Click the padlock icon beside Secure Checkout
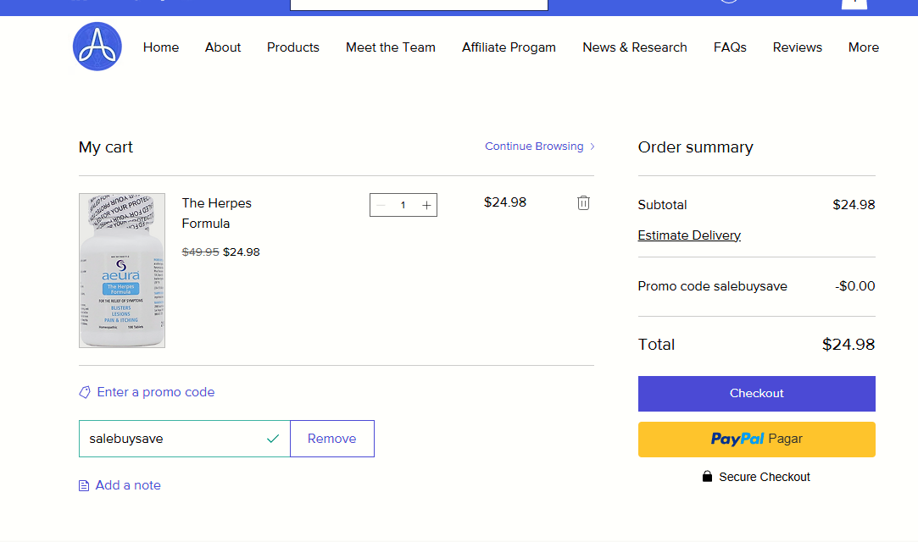 pos(707,477)
